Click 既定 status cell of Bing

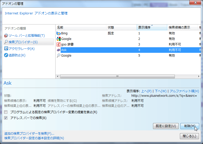[111, 33]
